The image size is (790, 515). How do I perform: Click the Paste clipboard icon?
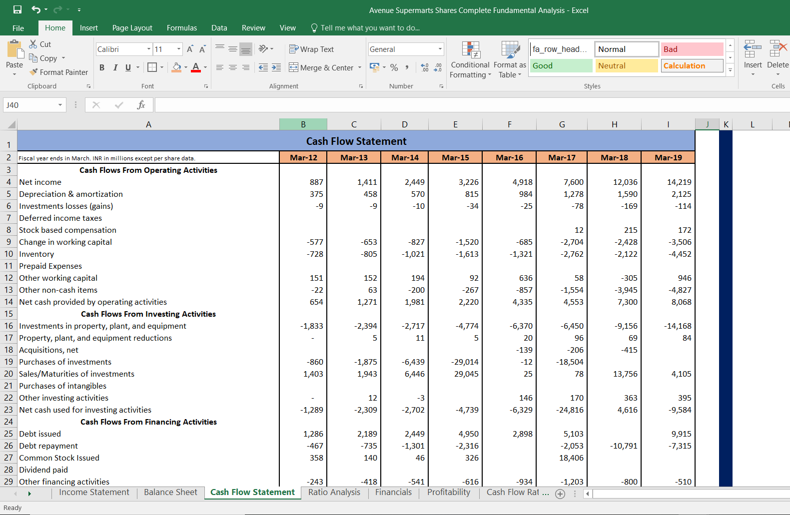tap(15, 49)
